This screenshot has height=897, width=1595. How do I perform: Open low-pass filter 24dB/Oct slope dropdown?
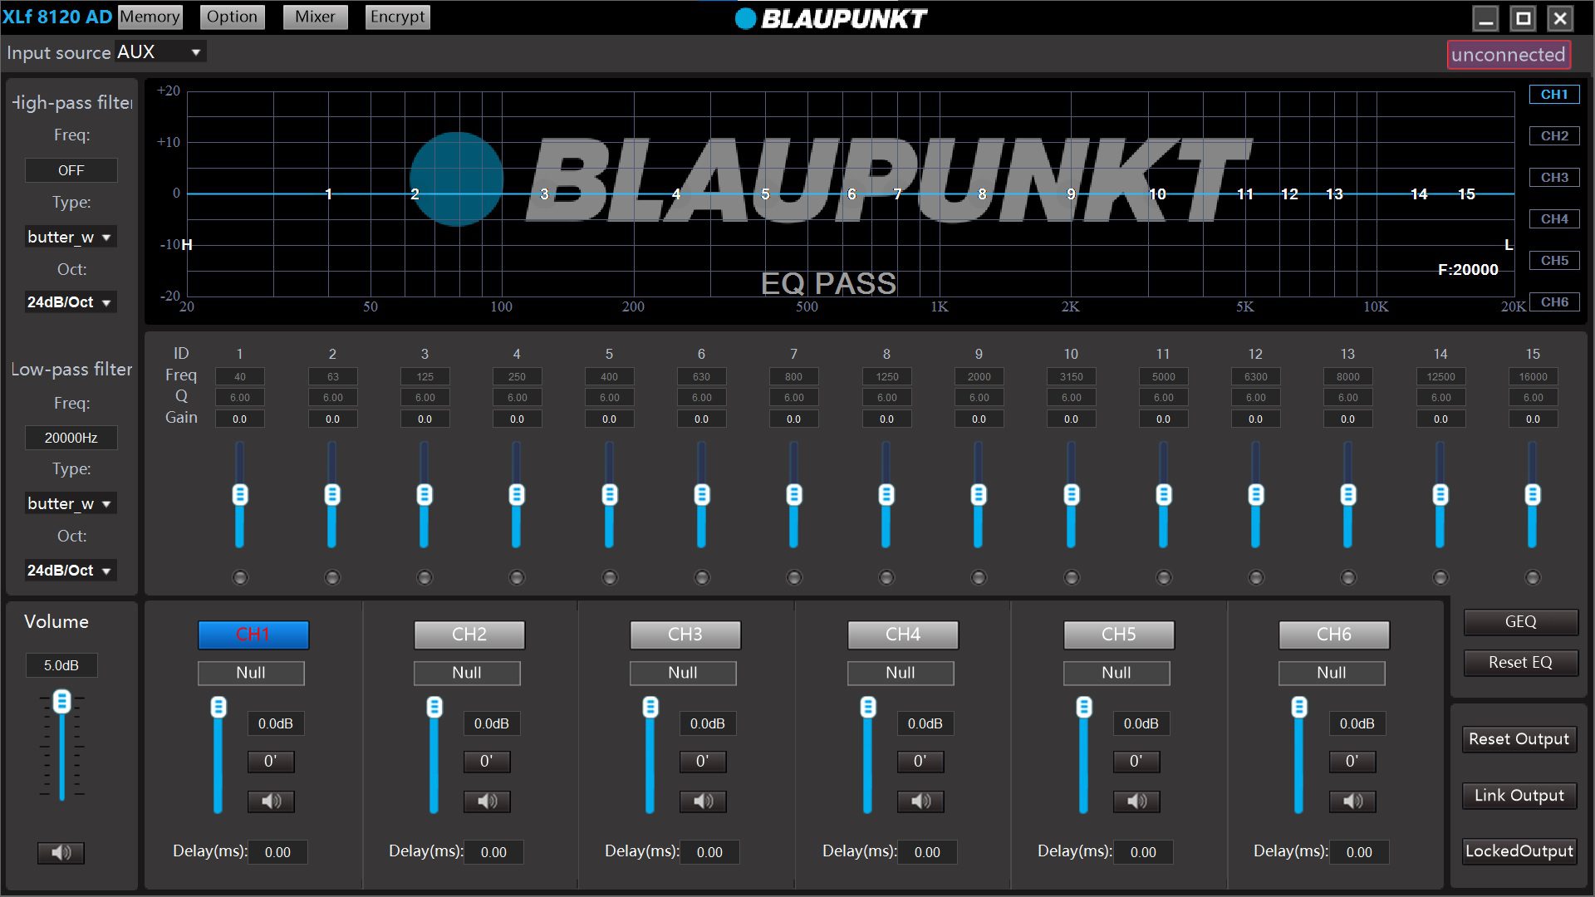[70, 571]
